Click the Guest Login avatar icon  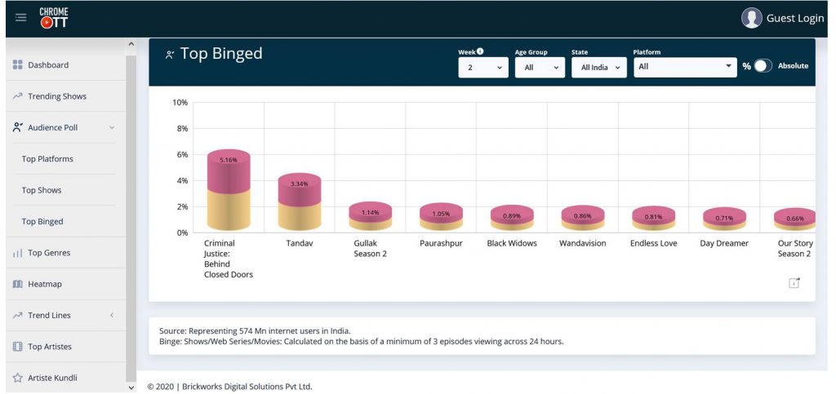coord(751,18)
